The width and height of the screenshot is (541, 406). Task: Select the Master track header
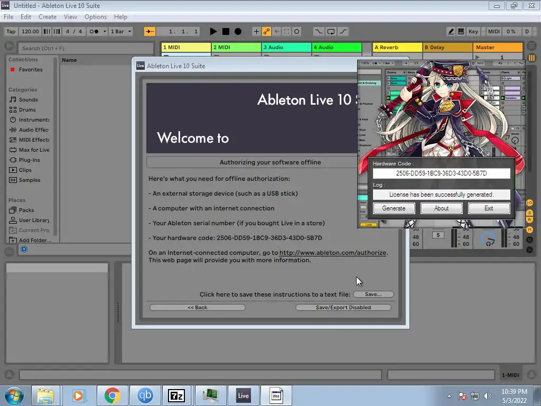tap(498, 47)
